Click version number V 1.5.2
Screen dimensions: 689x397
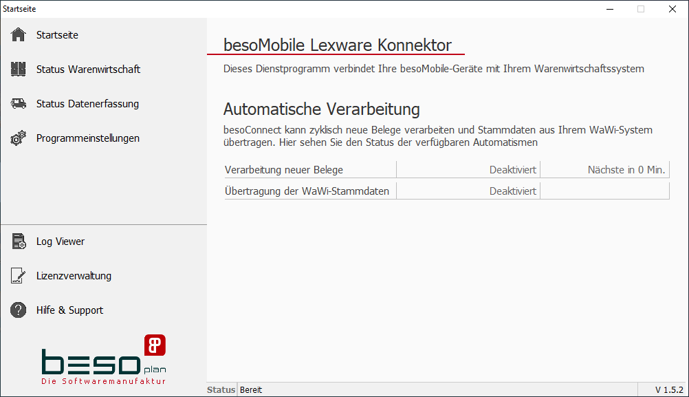point(669,390)
